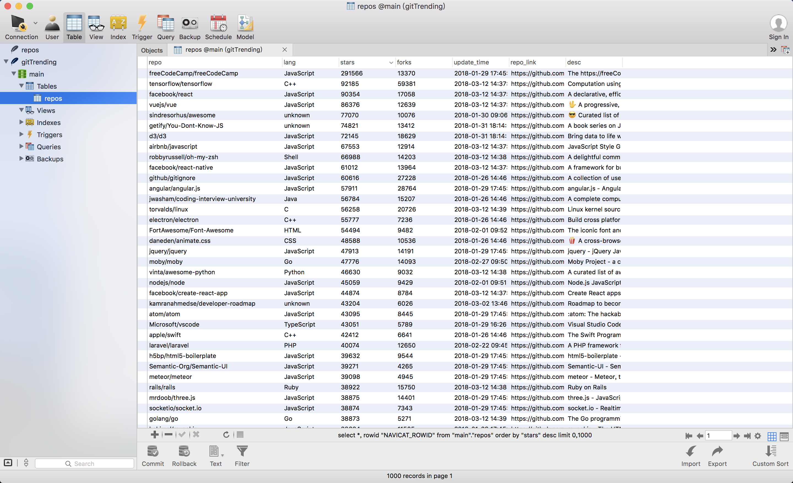Collapse the Views node
The height and width of the screenshot is (483, 793).
(x=21, y=110)
